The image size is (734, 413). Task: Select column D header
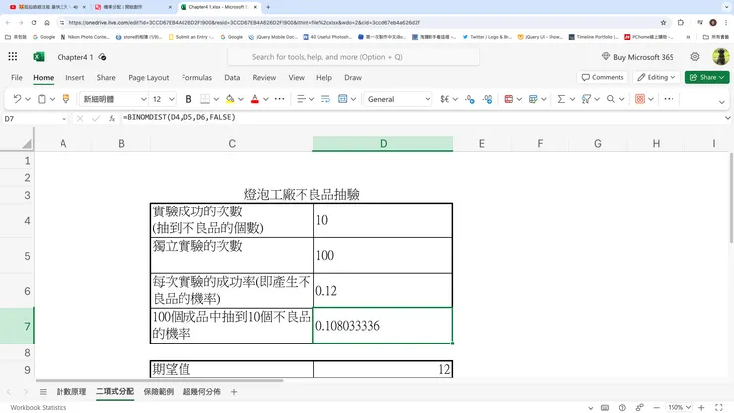[383, 143]
